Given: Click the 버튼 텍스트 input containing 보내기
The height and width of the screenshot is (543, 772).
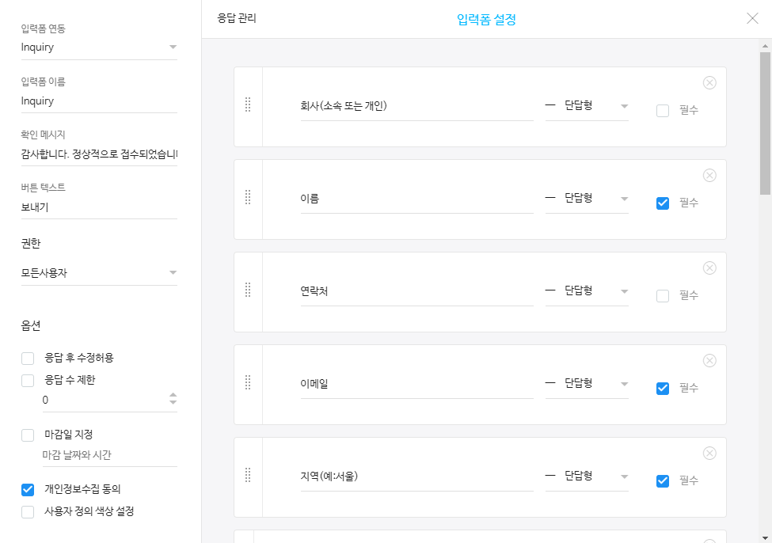Looking at the screenshot, I should pyautogui.click(x=99, y=207).
